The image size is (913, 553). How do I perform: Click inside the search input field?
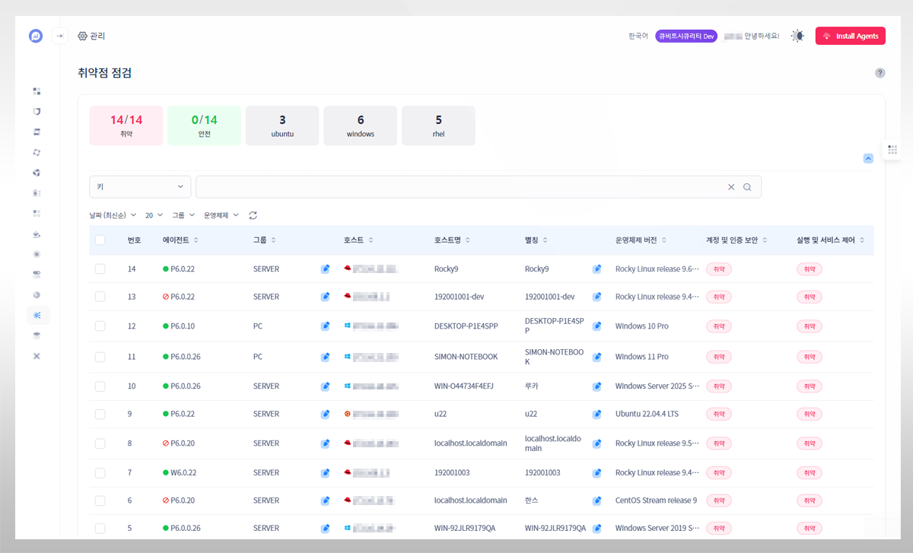[456, 187]
